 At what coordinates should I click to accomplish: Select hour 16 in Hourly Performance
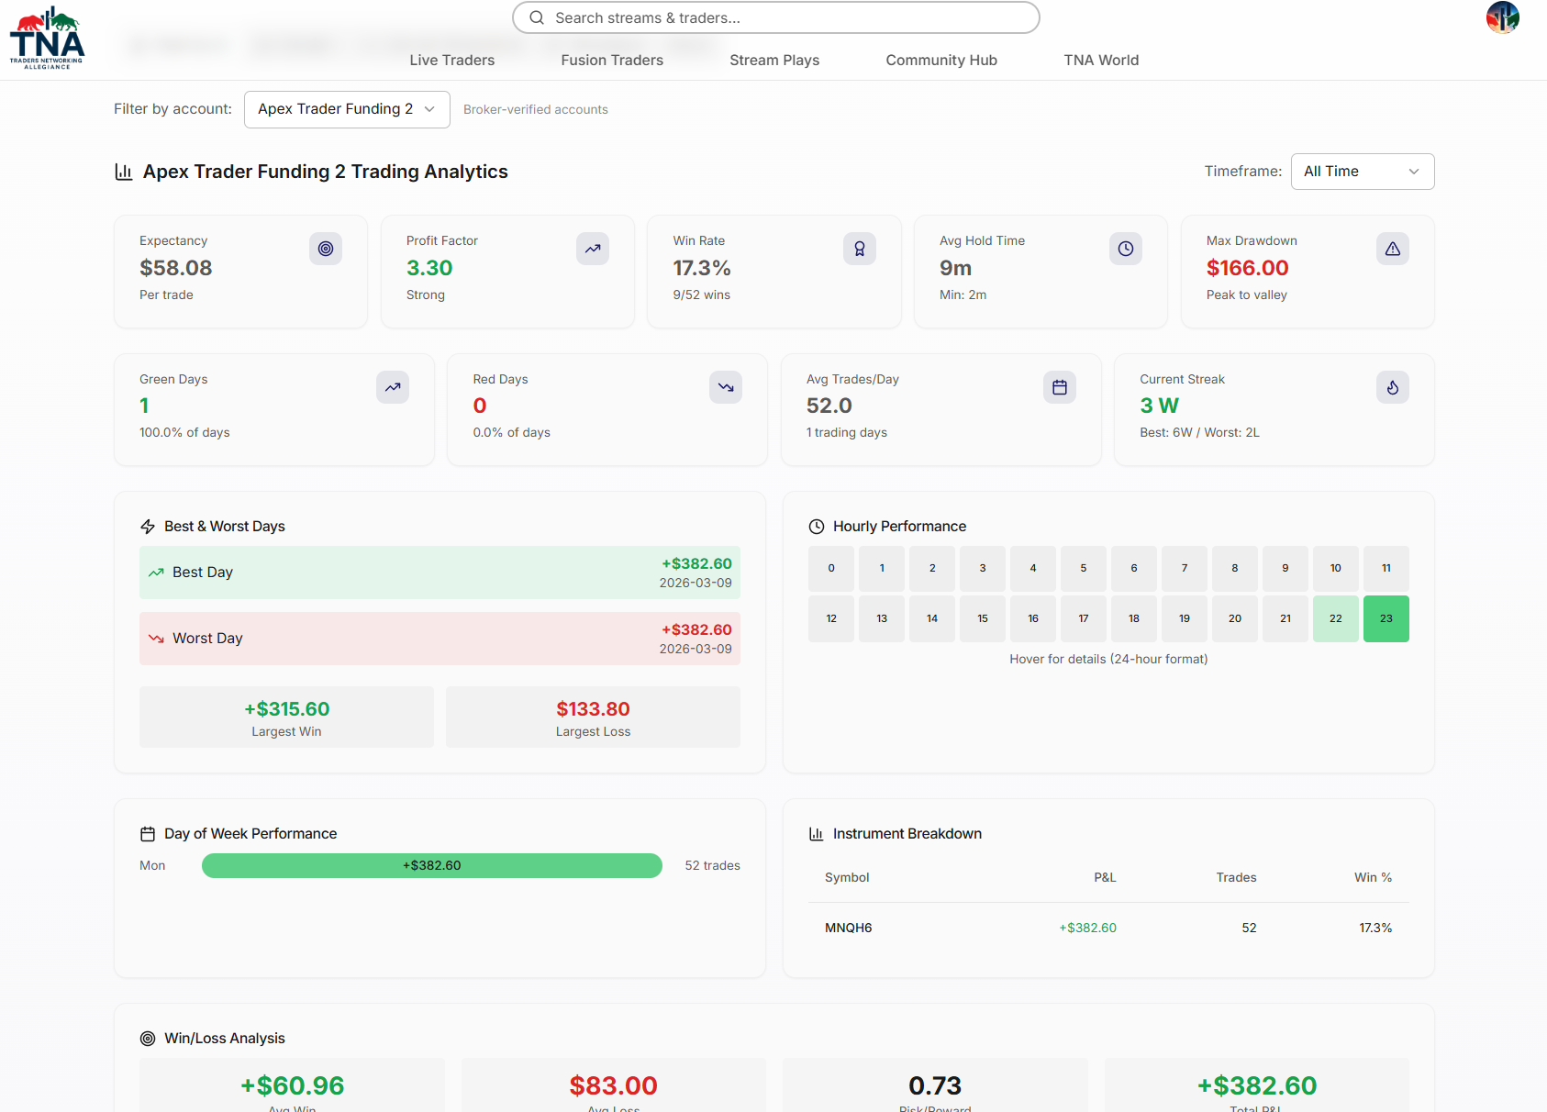point(1033,619)
